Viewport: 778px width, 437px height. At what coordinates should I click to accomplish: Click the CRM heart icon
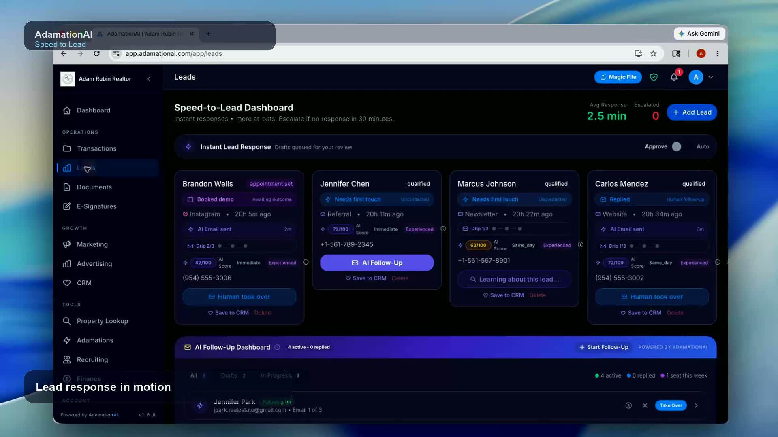click(x=67, y=283)
